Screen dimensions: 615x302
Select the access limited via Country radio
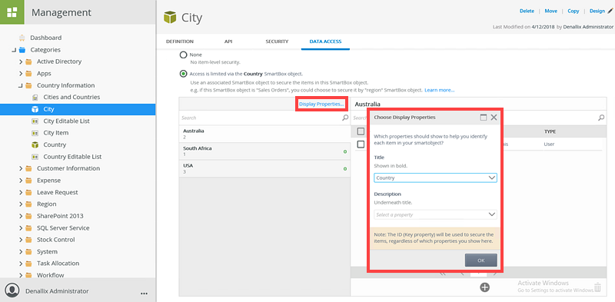click(183, 74)
